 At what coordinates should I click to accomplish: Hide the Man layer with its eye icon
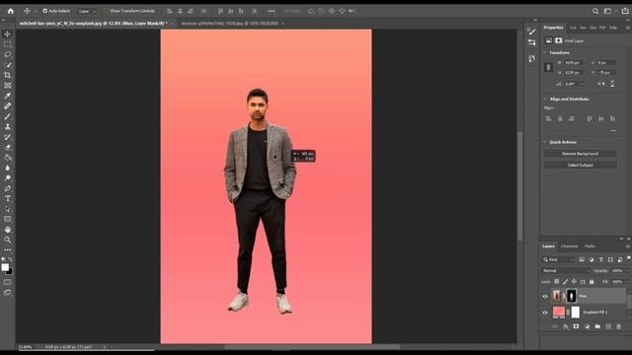[x=545, y=296]
